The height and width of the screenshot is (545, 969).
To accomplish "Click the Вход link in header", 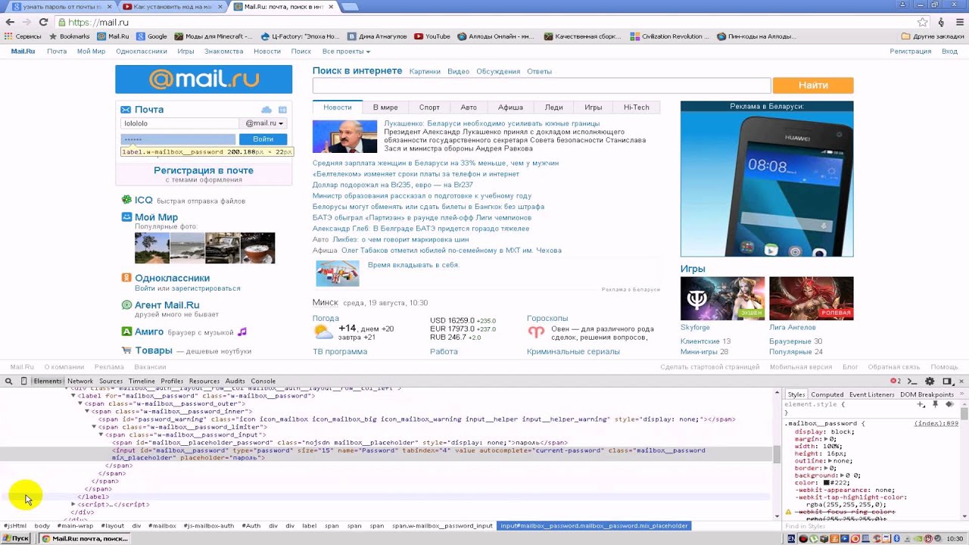I will click(949, 51).
